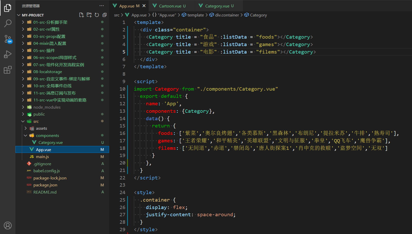Image resolution: width=412 pixels, height=234 pixels.
Task: Expand the 03-src-props配置 folder
Action: click(62, 36)
